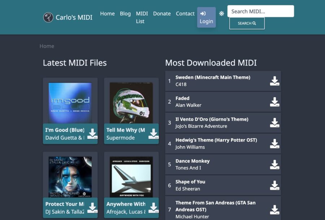Open the Donate page
325x220 pixels.
click(162, 14)
